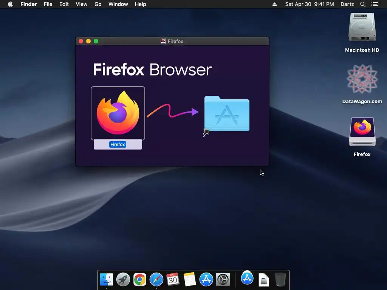The image size is (387, 290).
Task: Open the Finder menu
Action: [29, 4]
